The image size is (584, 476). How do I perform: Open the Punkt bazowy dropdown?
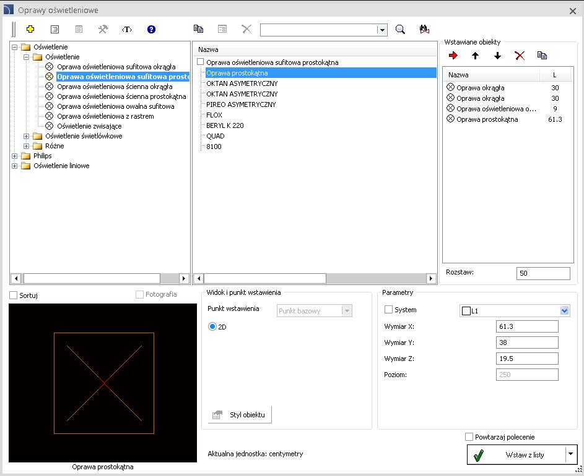point(347,311)
